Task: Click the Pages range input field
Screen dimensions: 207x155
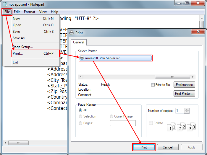Action: (123, 123)
